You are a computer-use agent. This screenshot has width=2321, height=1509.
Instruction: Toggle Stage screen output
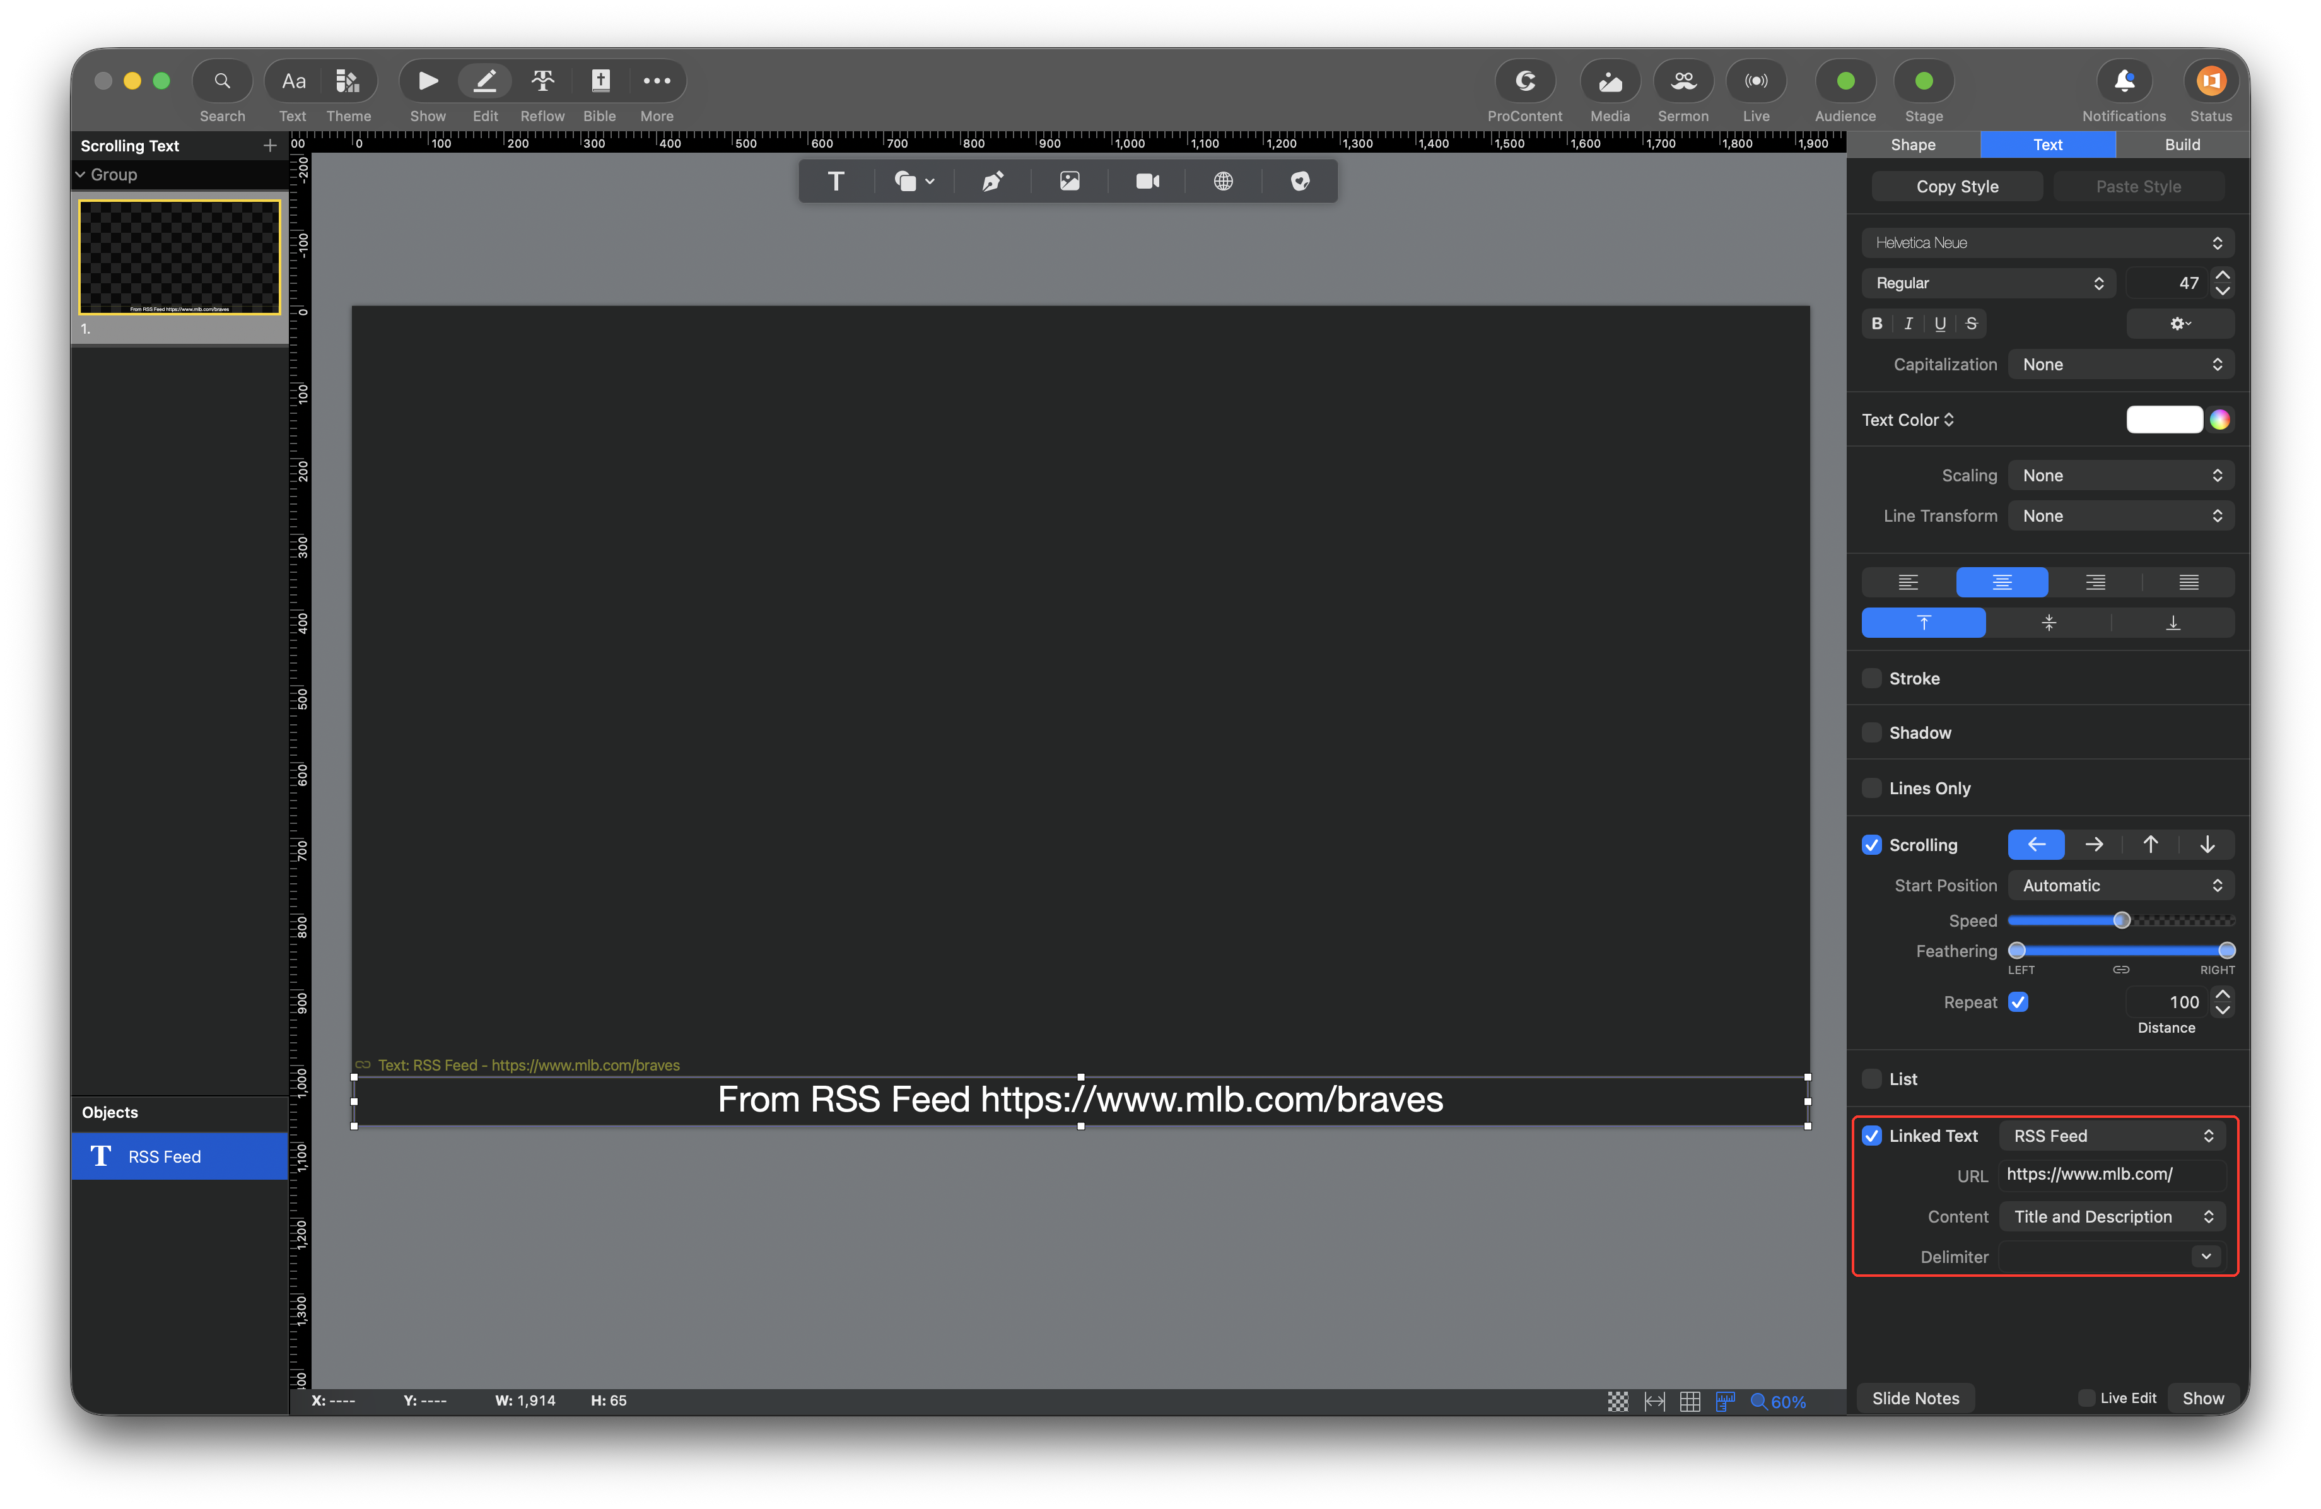click(x=1924, y=81)
